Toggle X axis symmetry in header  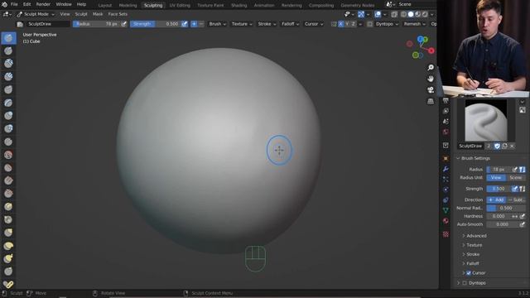340,24
